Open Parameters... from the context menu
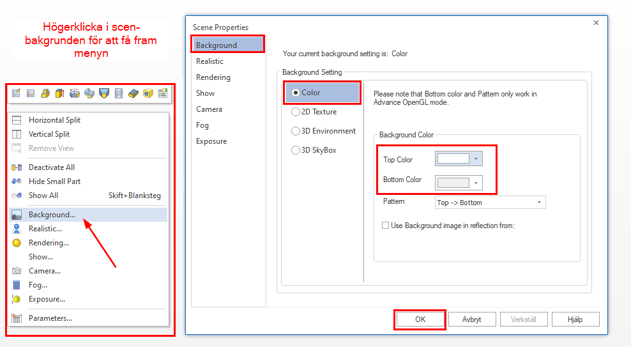Viewport: 631px width, 347px height. pos(88,318)
